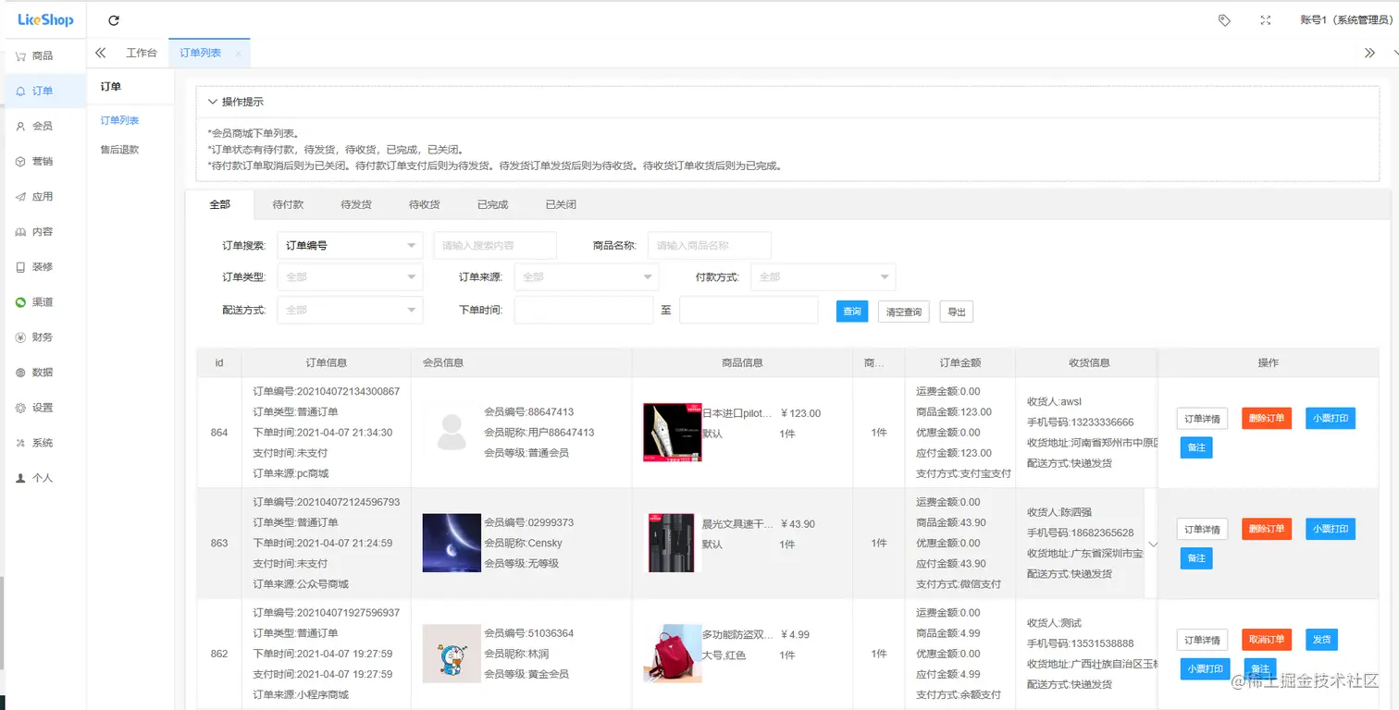
Task: Open the 订单来源 dropdown
Action: (x=587, y=276)
